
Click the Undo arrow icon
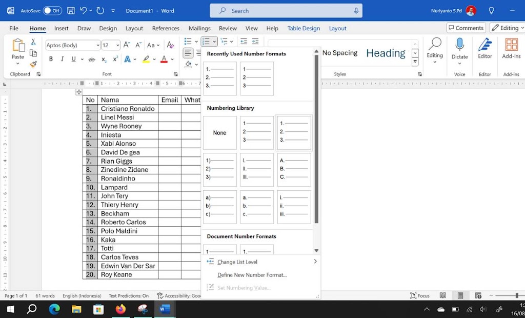(84, 11)
